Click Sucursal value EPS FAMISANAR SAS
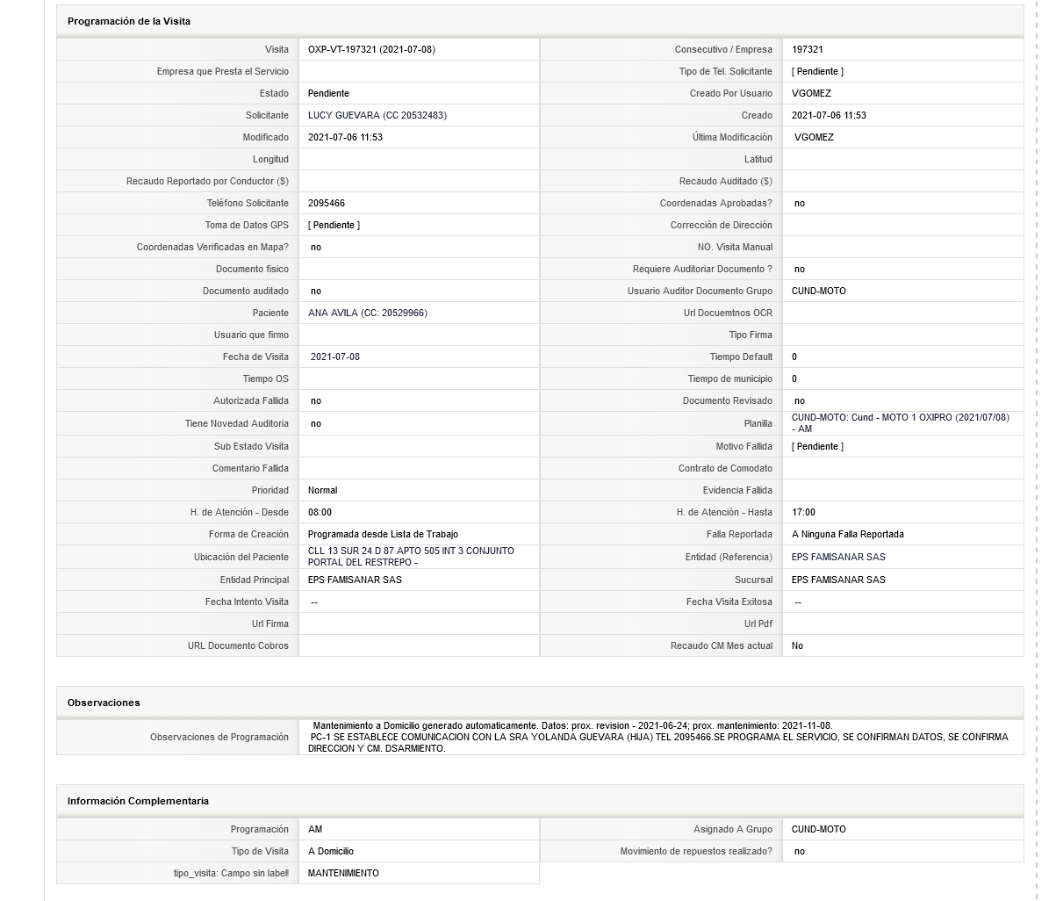1056x901 pixels. 838,580
